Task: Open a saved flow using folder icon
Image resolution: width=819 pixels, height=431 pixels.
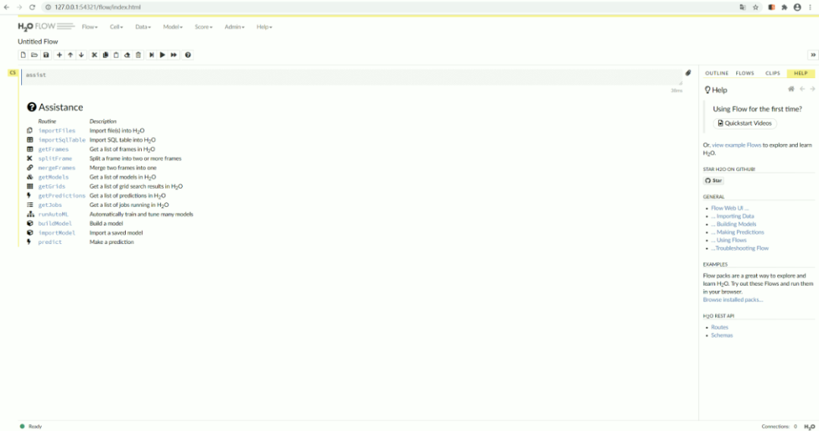Action: click(x=34, y=55)
